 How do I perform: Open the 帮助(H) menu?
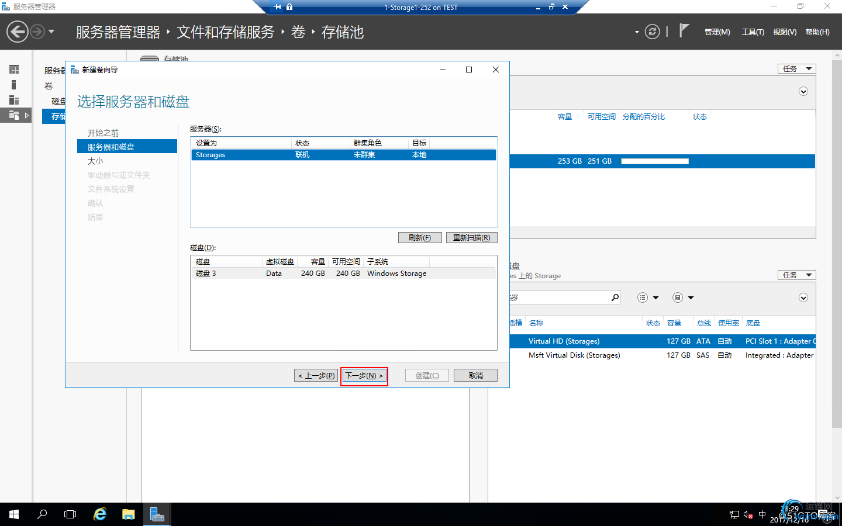817,32
